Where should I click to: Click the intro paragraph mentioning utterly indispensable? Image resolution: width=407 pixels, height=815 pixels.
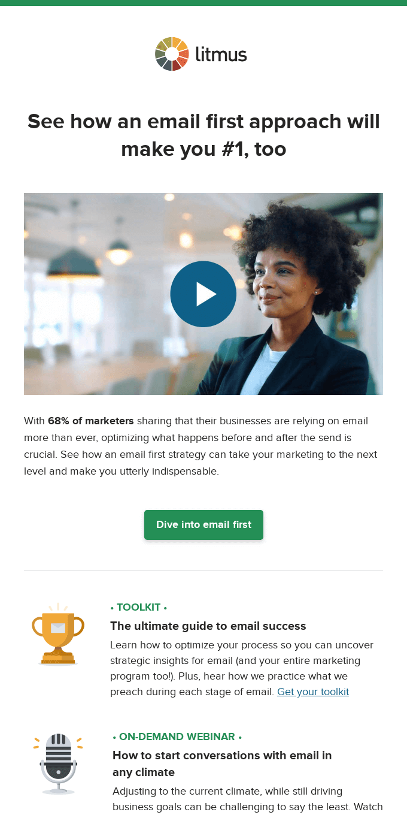(x=201, y=446)
